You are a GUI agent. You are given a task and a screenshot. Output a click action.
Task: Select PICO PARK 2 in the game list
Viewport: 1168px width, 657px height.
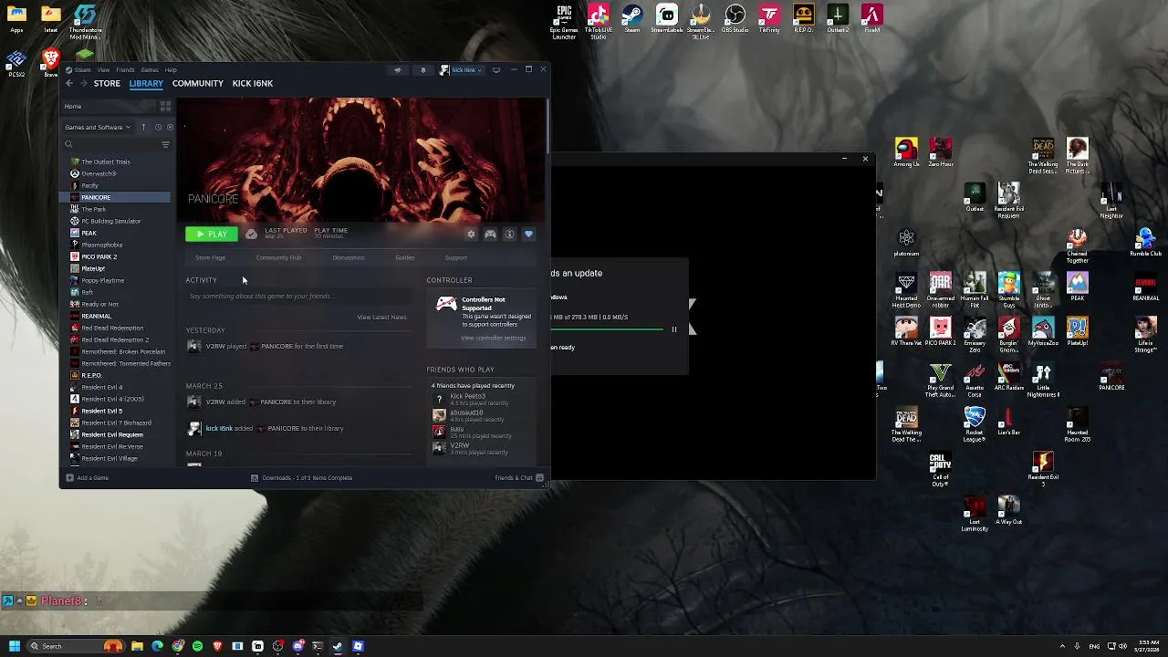tap(99, 256)
